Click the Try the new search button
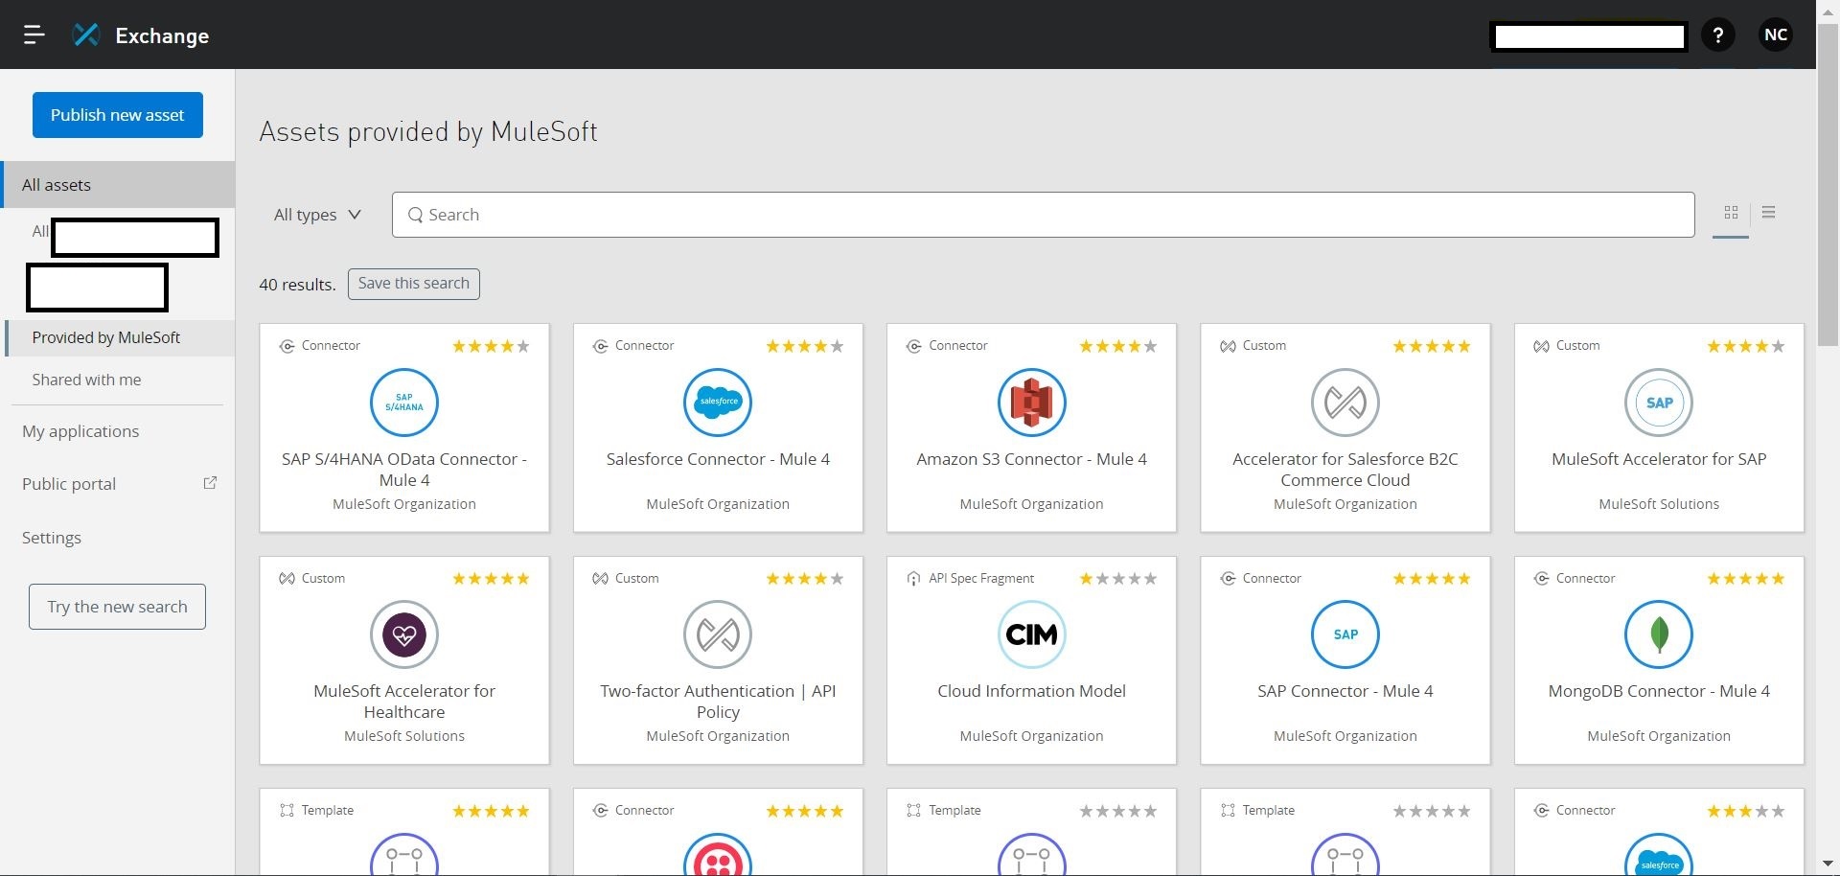Image resolution: width=1840 pixels, height=876 pixels. (x=117, y=607)
